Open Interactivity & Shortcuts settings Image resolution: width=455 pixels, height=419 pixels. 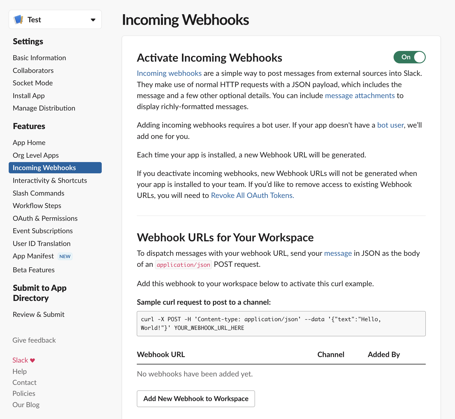50,181
